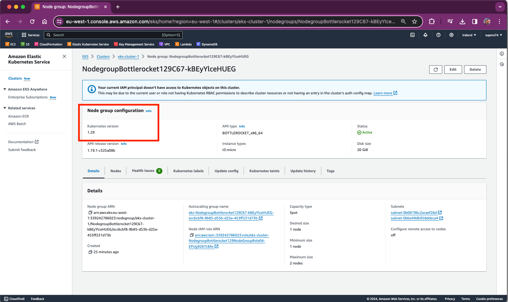Open the Tags tab
This screenshot has height=302, width=508.
[331, 171]
